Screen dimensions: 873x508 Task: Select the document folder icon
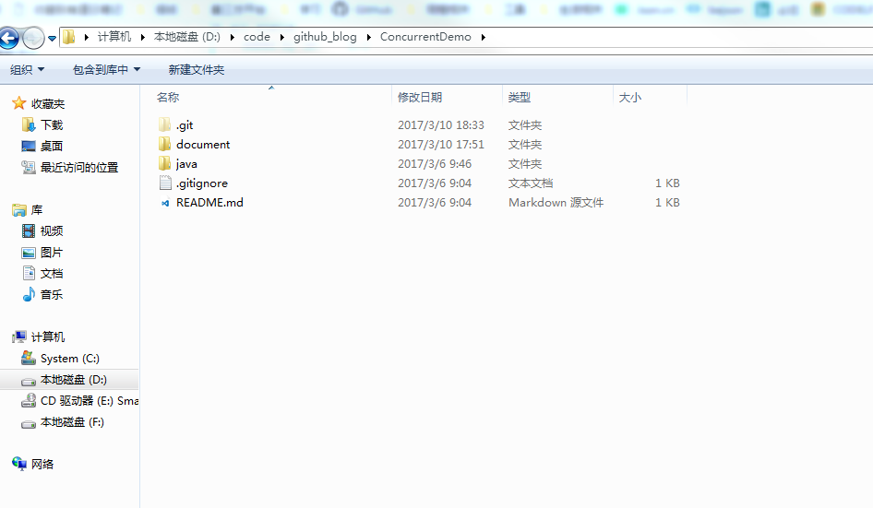click(165, 145)
